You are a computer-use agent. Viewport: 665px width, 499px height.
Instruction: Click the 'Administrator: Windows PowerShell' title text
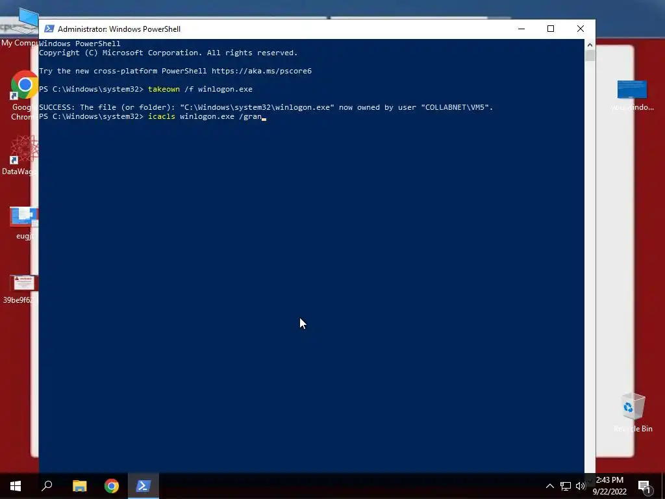pyautogui.click(x=119, y=29)
